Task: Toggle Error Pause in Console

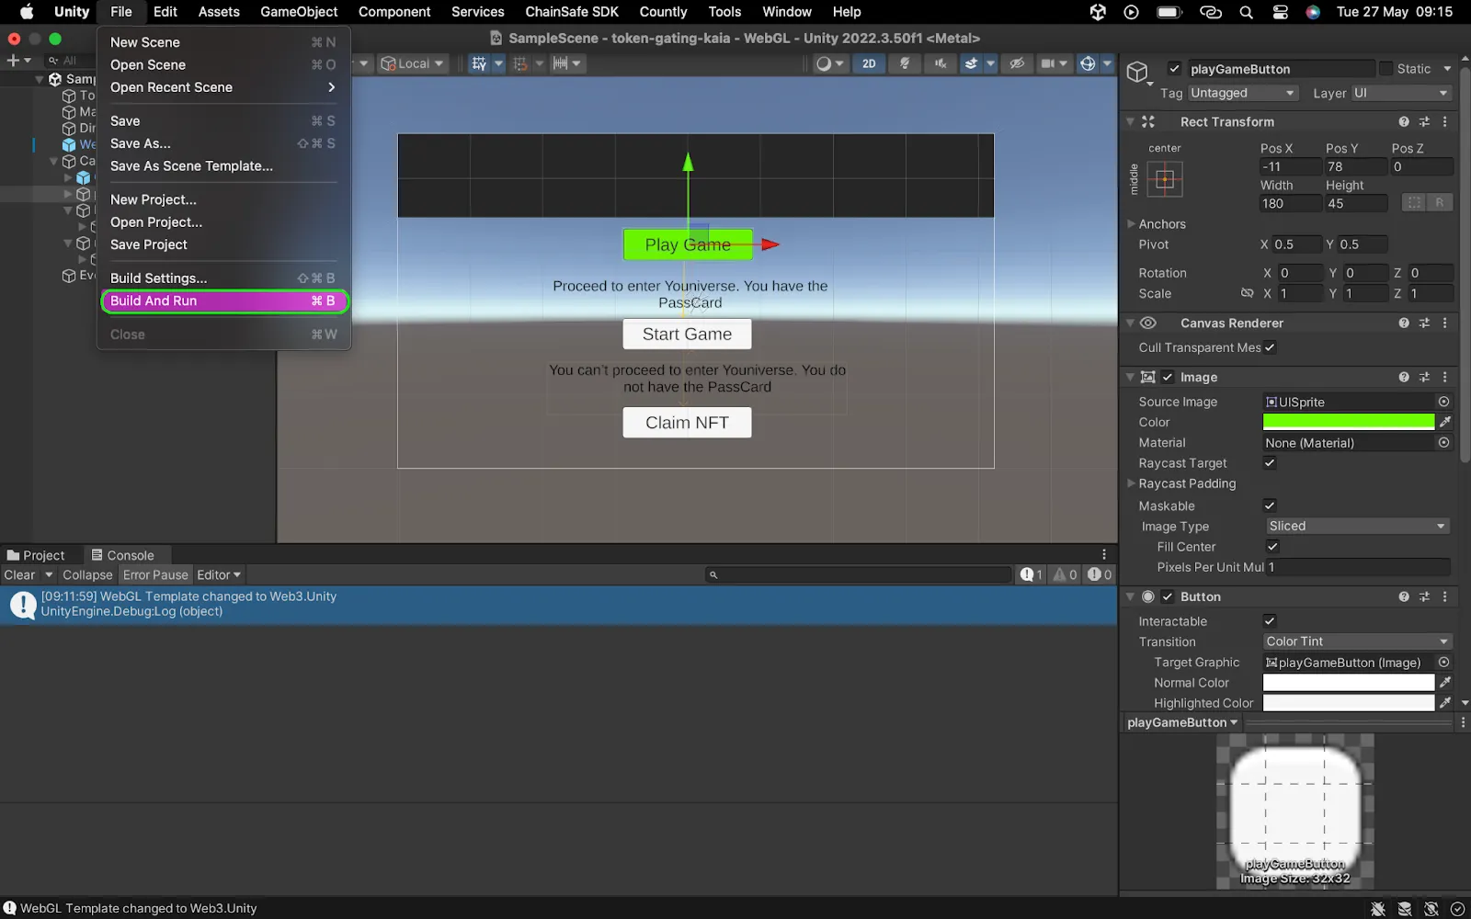Action: pos(155,575)
